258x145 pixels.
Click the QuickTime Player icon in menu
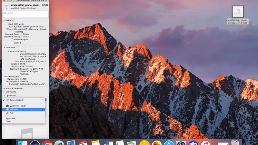tap(7, 106)
